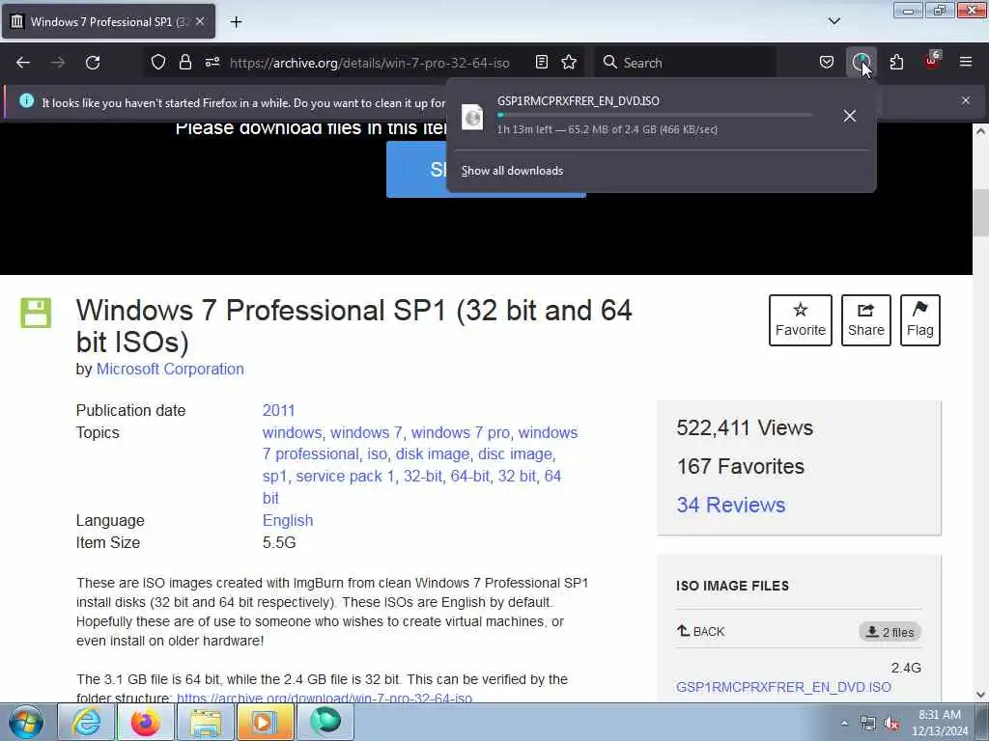
Task: Close the Windows 7 Professional SP1 tab
Action: point(200,21)
